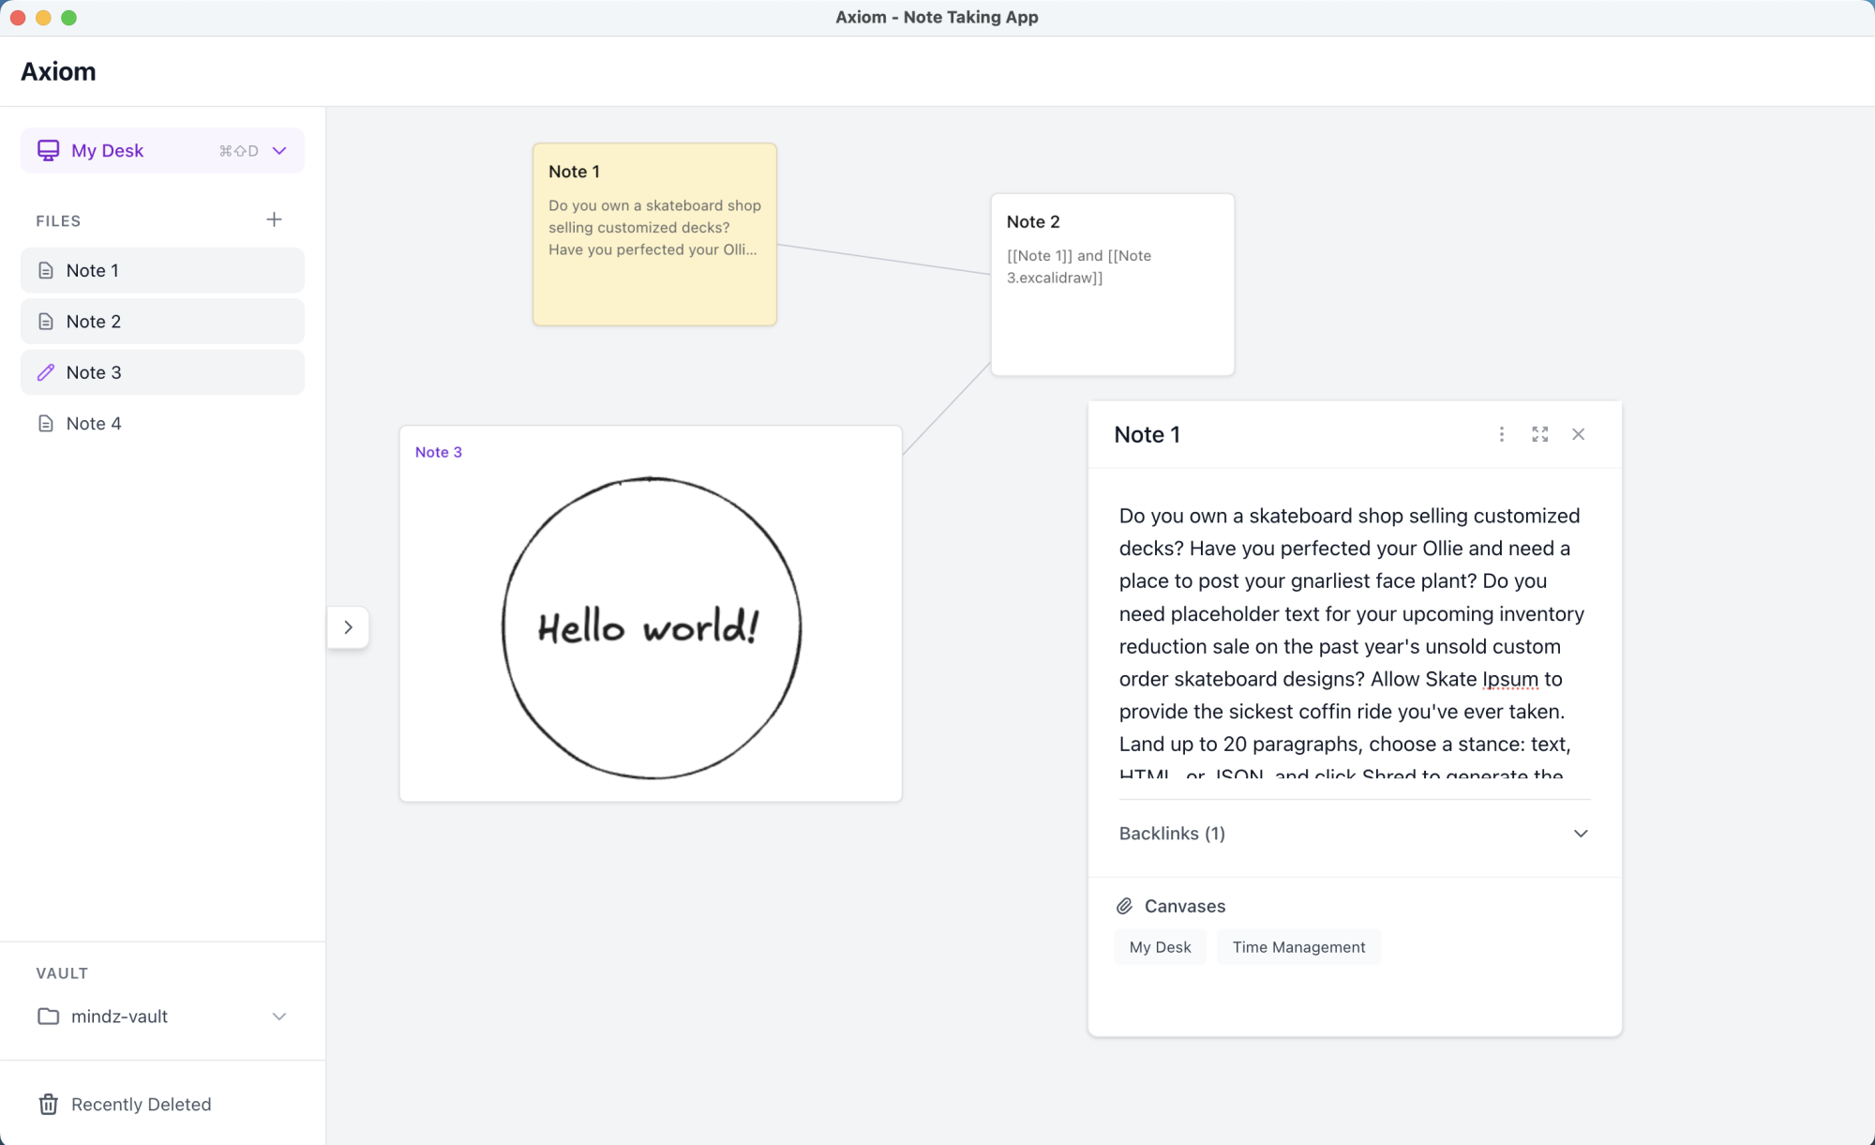Click the plus icon to add a file
This screenshot has width=1875, height=1145.
274,219
